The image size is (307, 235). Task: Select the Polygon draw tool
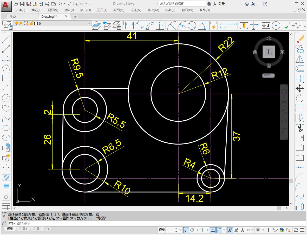point(6,69)
